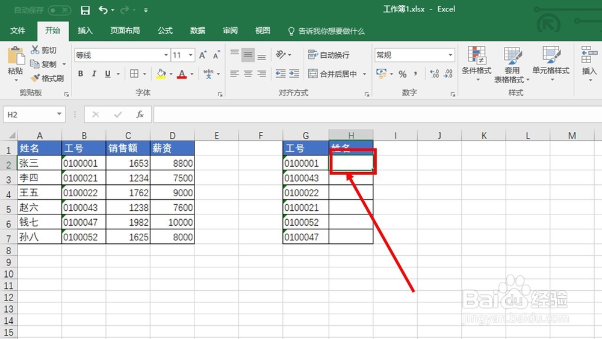Toggle 自动换行 (Wrap Text)
The image size is (602, 339).
point(329,55)
